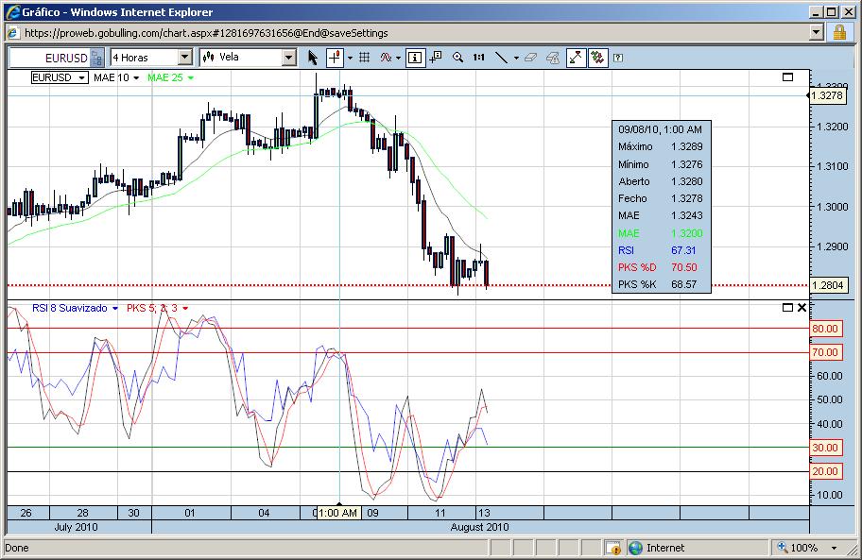This screenshot has height=560, width=862.
Task: Open the help question mark icon
Action: pos(618,57)
